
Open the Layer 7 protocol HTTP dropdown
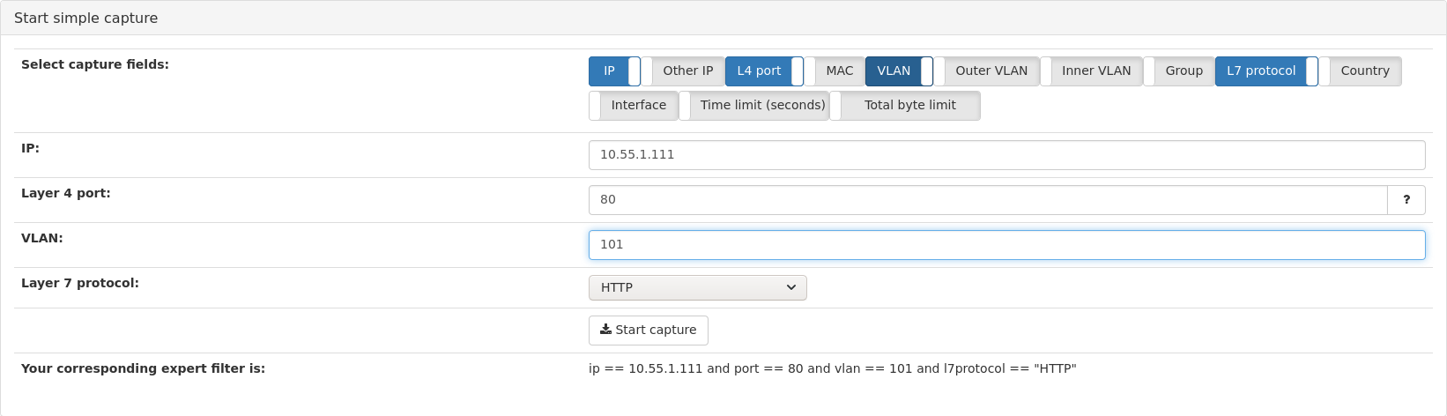pyautogui.click(x=698, y=287)
